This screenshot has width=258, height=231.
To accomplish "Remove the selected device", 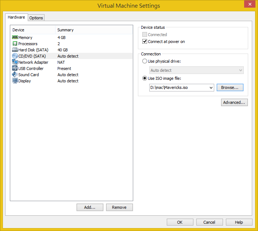I will (x=119, y=207).
